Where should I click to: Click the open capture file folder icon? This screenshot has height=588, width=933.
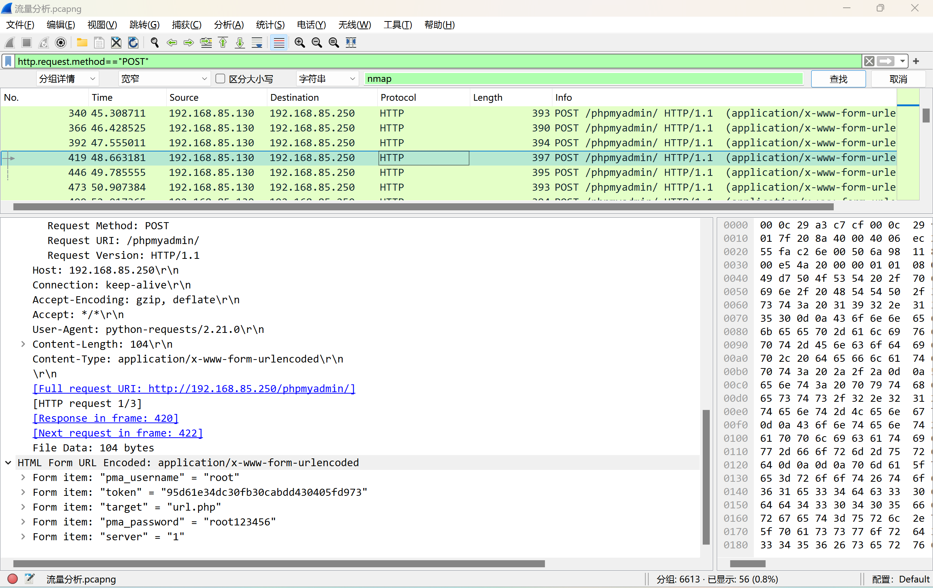point(82,43)
